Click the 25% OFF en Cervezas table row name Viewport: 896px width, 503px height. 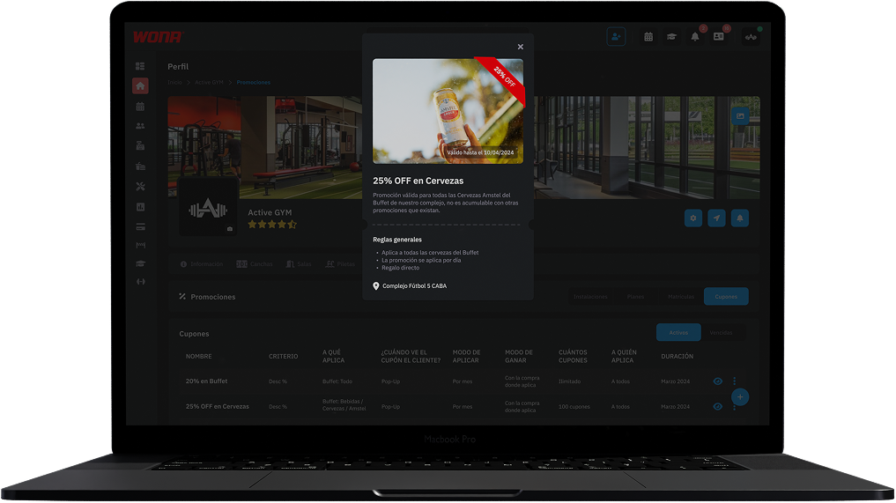[x=217, y=406]
